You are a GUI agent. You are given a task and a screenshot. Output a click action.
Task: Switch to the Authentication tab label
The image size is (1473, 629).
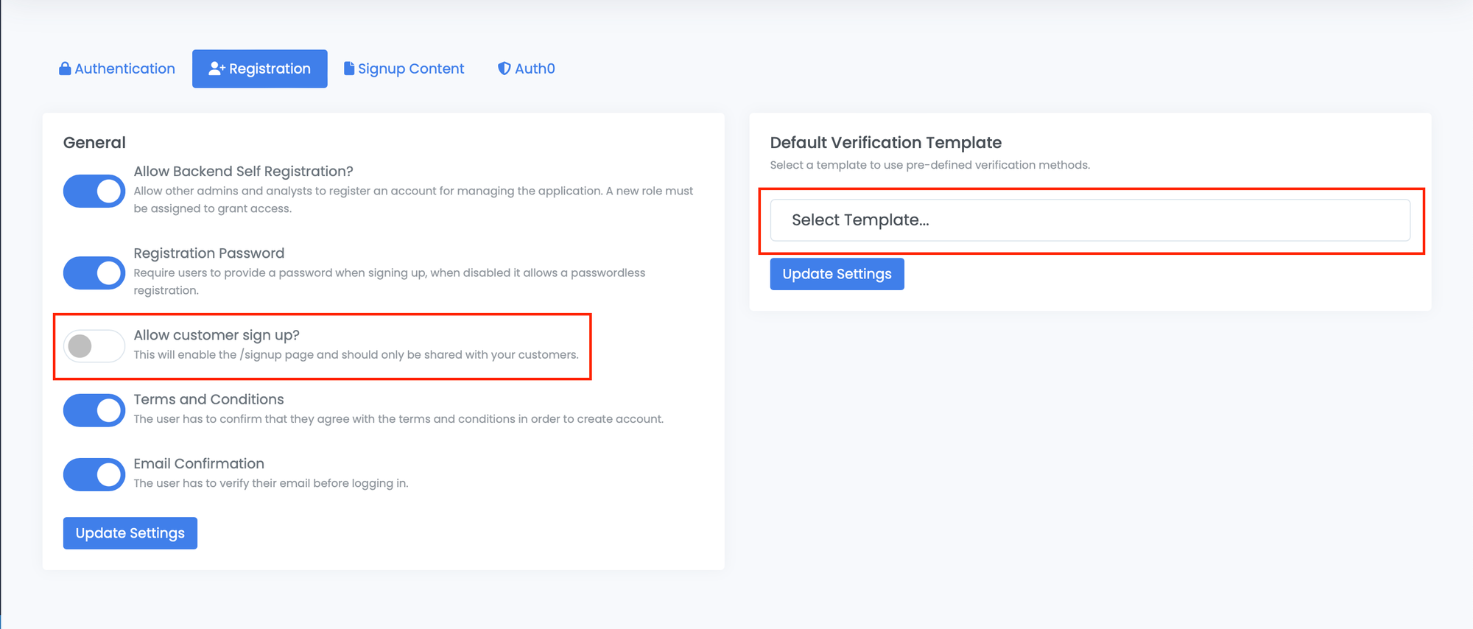coord(124,68)
